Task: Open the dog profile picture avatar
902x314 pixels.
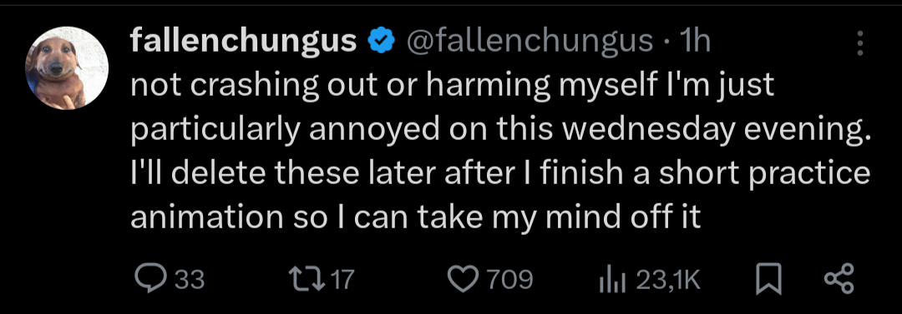Action: pyautogui.click(x=67, y=67)
